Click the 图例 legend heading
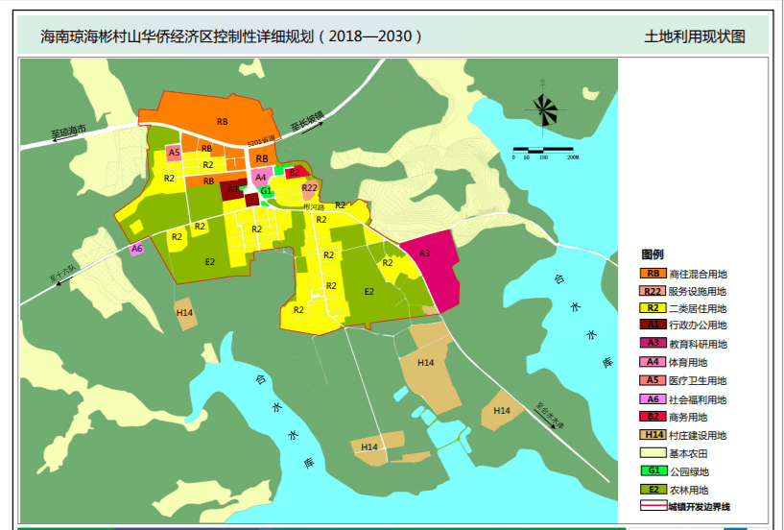 pos(653,254)
